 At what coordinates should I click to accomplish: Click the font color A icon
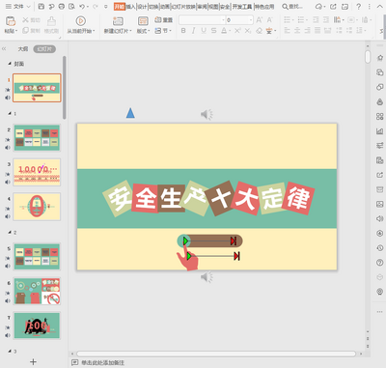point(224,31)
